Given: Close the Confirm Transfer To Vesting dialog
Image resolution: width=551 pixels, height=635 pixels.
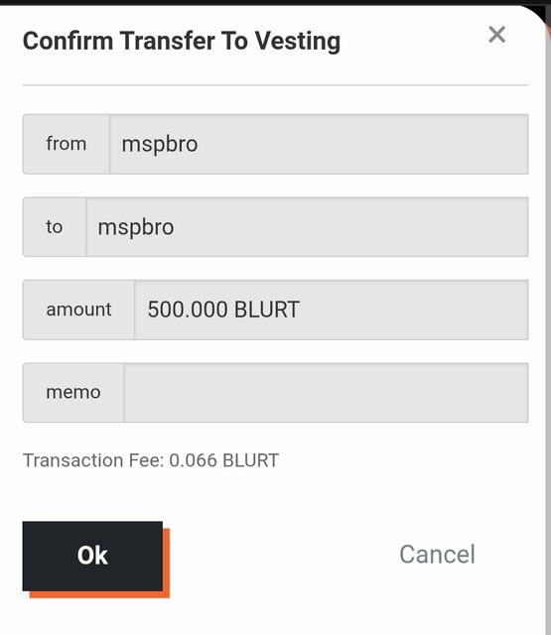Looking at the screenshot, I should [496, 35].
